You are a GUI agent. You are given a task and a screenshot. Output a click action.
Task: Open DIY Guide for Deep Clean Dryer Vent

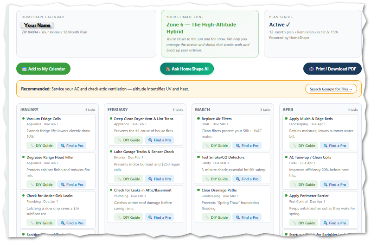[x=128, y=140]
